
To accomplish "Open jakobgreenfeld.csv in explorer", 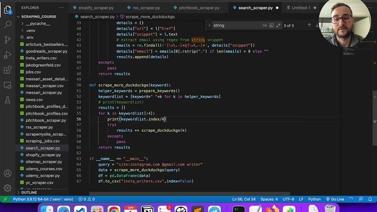I will click(x=43, y=65).
